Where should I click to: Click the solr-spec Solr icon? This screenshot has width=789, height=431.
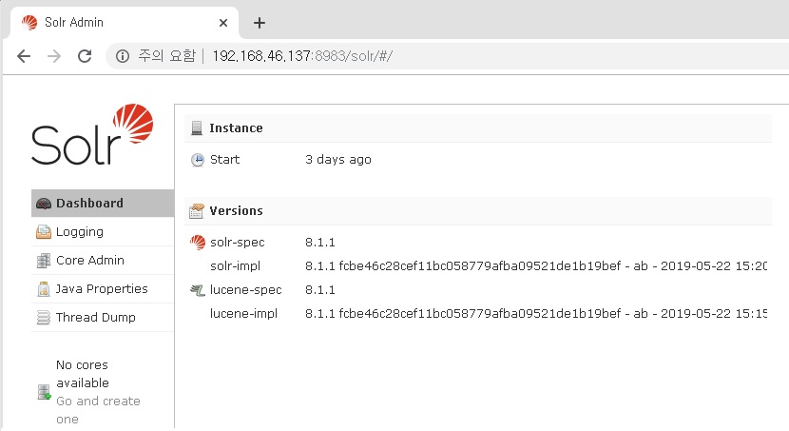coord(198,243)
